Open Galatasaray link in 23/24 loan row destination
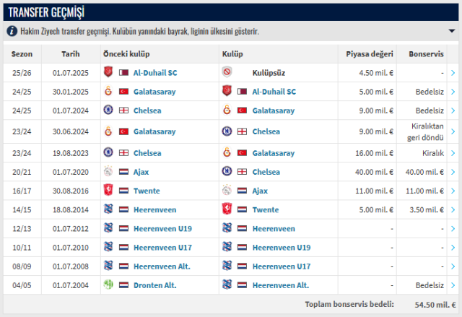462x317 pixels. coord(273,153)
